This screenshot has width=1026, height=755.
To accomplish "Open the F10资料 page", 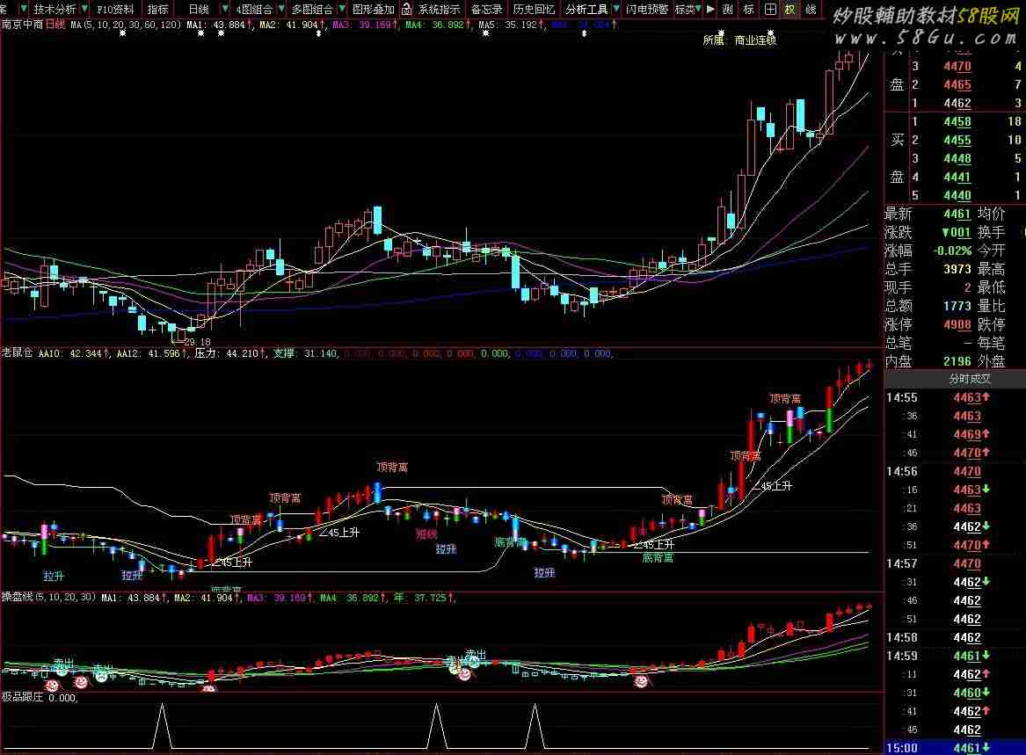I will [115, 9].
